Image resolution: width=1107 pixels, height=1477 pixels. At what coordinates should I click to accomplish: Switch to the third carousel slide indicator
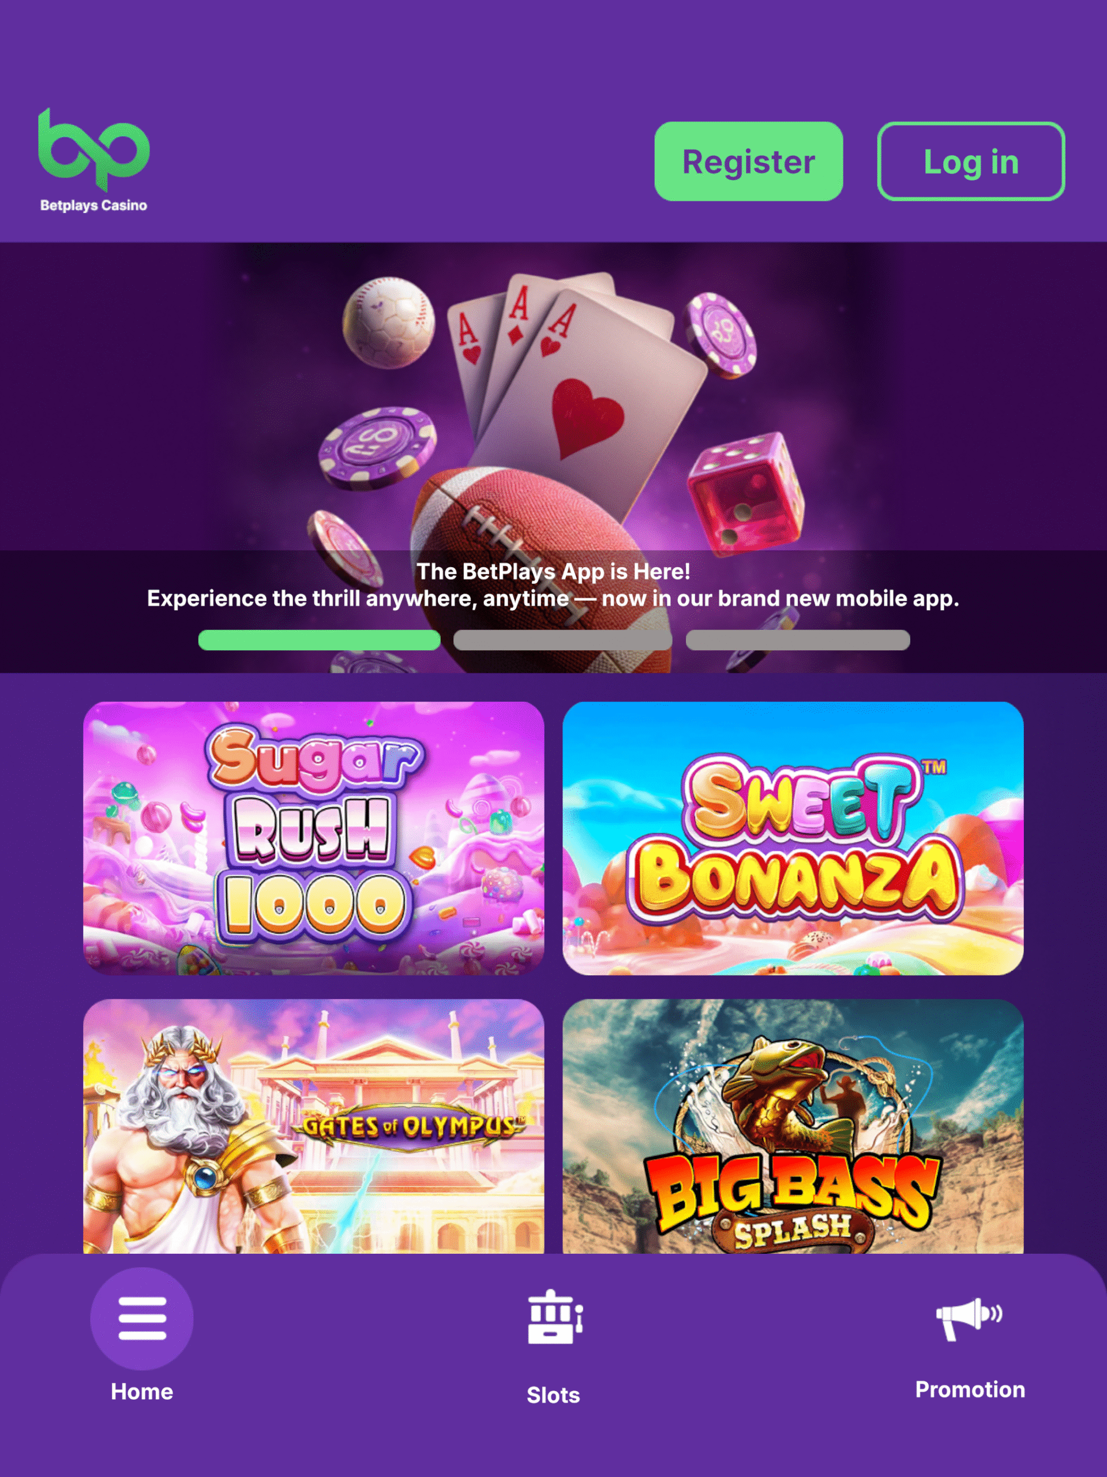point(797,640)
